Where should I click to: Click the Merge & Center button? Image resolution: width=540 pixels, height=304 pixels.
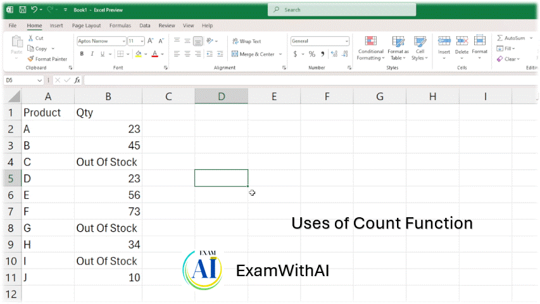[253, 54]
